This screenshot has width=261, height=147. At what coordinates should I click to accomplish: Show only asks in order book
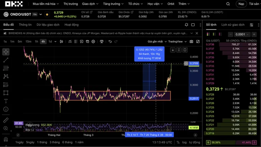pos(220,34)
